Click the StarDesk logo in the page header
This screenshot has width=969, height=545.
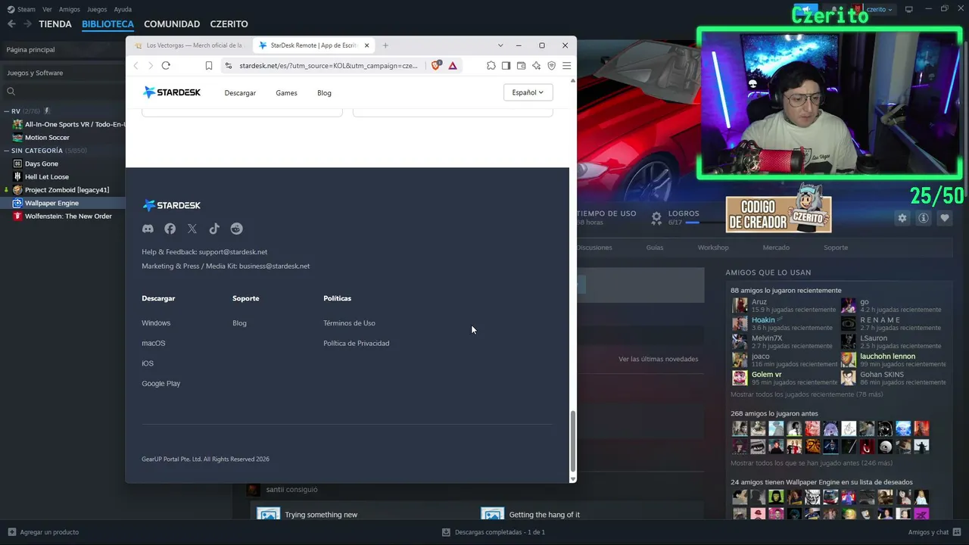(x=172, y=92)
